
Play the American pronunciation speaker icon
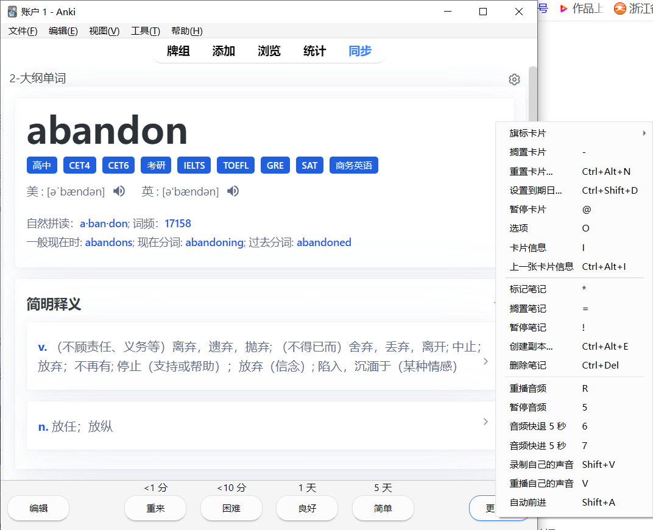click(x=119, y=191)
